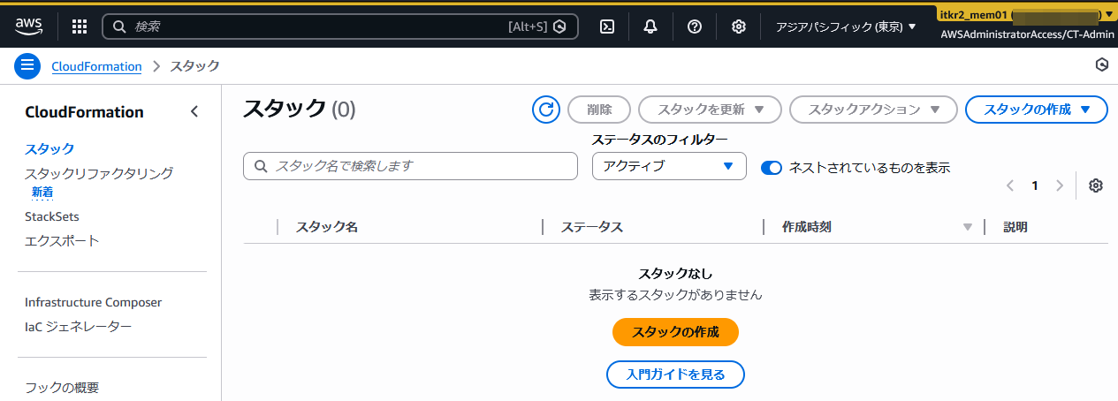The image size is (1118, 401).
Task: Toggle the nested stacks display switch
Action: (x=772, y=167)
